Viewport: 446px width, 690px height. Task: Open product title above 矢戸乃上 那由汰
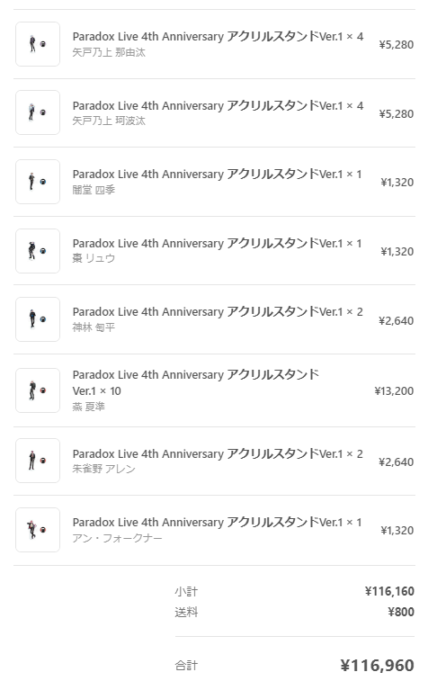pyautogui.click(x=218, y=36)
